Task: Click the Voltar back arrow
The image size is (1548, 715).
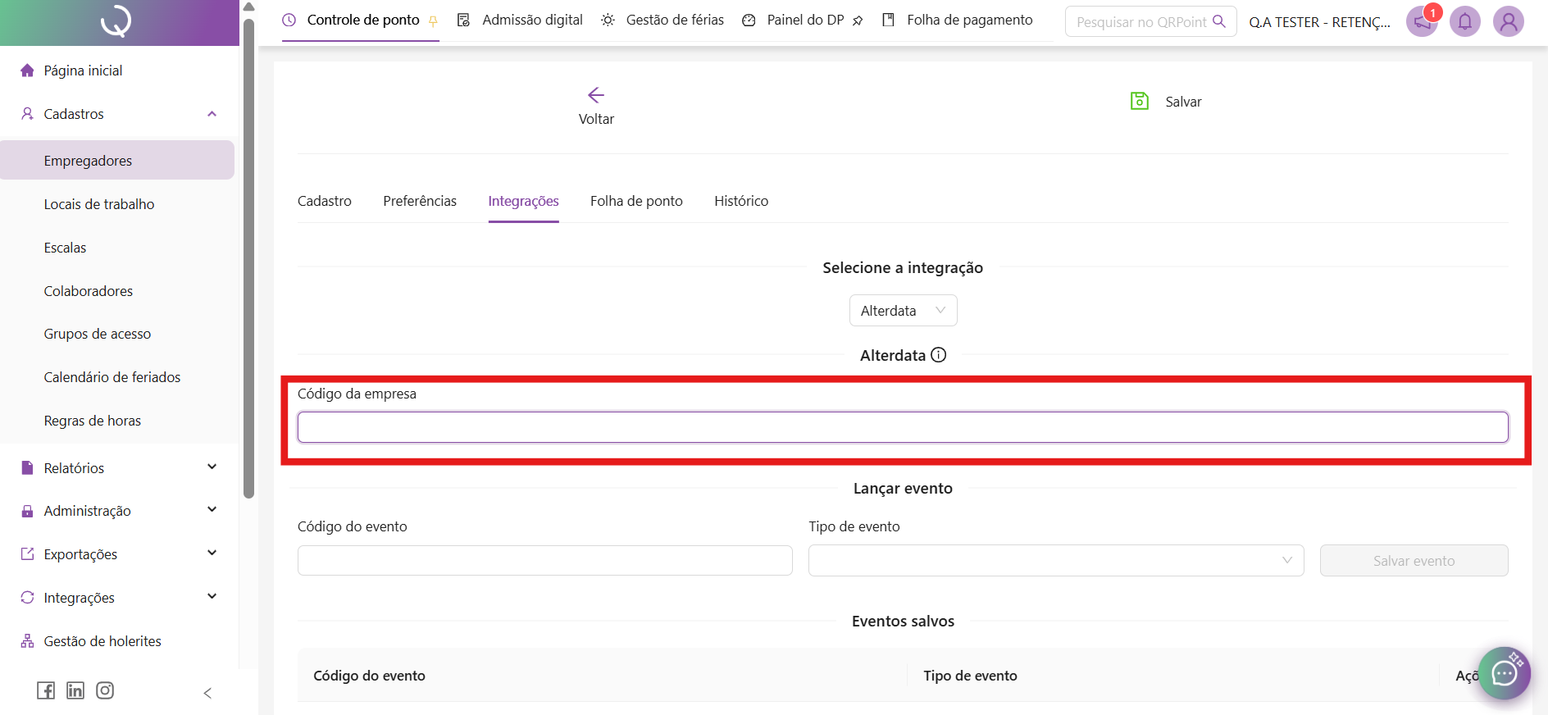Action: (596, 95)
